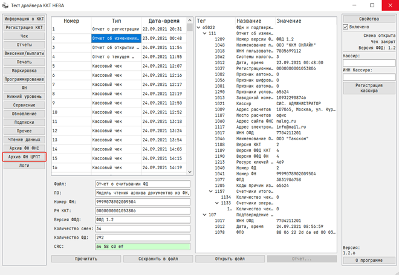This screenshot has width=399, height=275.
Task: Toggle the Включено checkbox
Action: point(346,27)
